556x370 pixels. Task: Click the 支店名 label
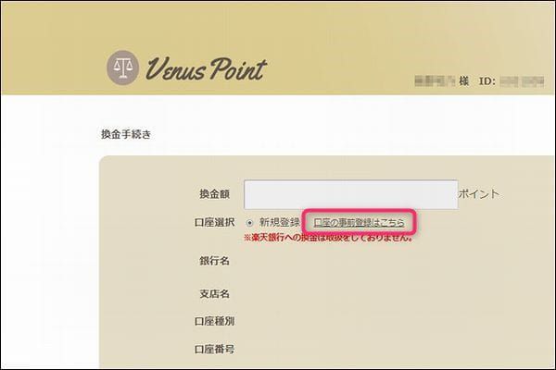tap(214, 293)
